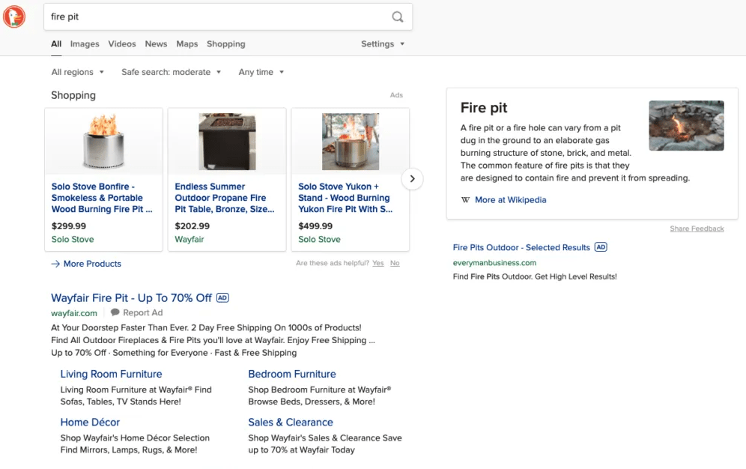Screen dimensions: 746x469
Task: Open the Fire pit Wikipedia thumbnail
Action: tap(687, 126)
